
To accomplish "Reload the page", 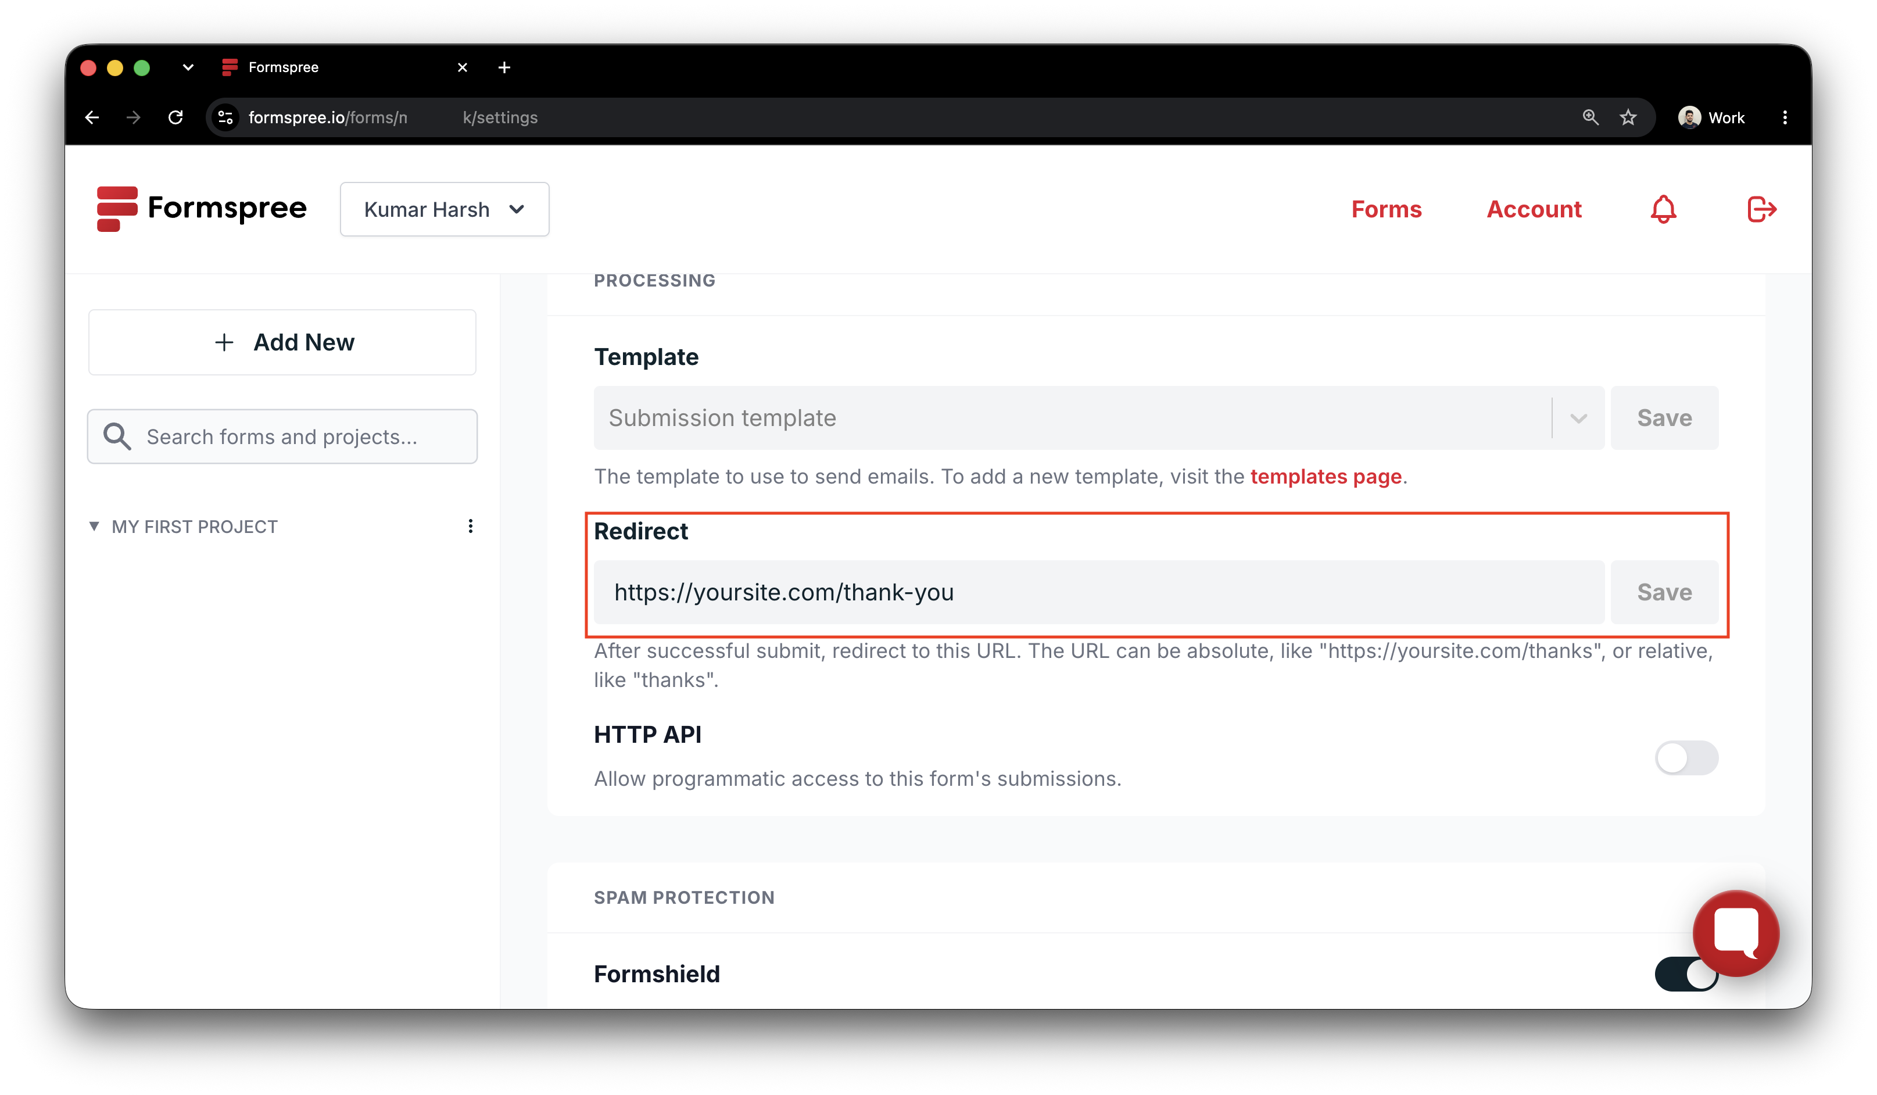I will click(x=175, y=117).
